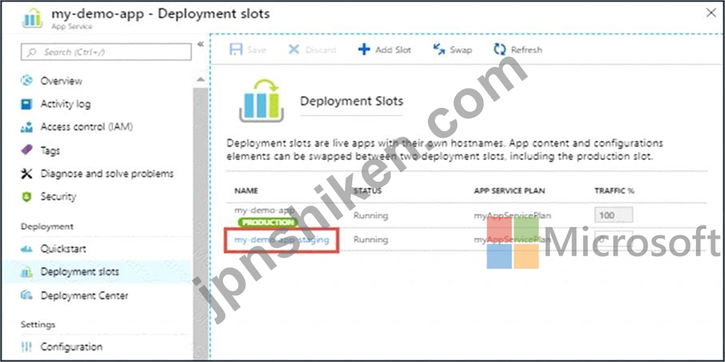Click the Refresh circular arrow icon

pyautogui.click(x=499, y=49)
